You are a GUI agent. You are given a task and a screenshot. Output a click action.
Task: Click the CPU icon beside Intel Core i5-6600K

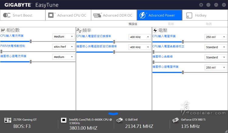(64, 120)
